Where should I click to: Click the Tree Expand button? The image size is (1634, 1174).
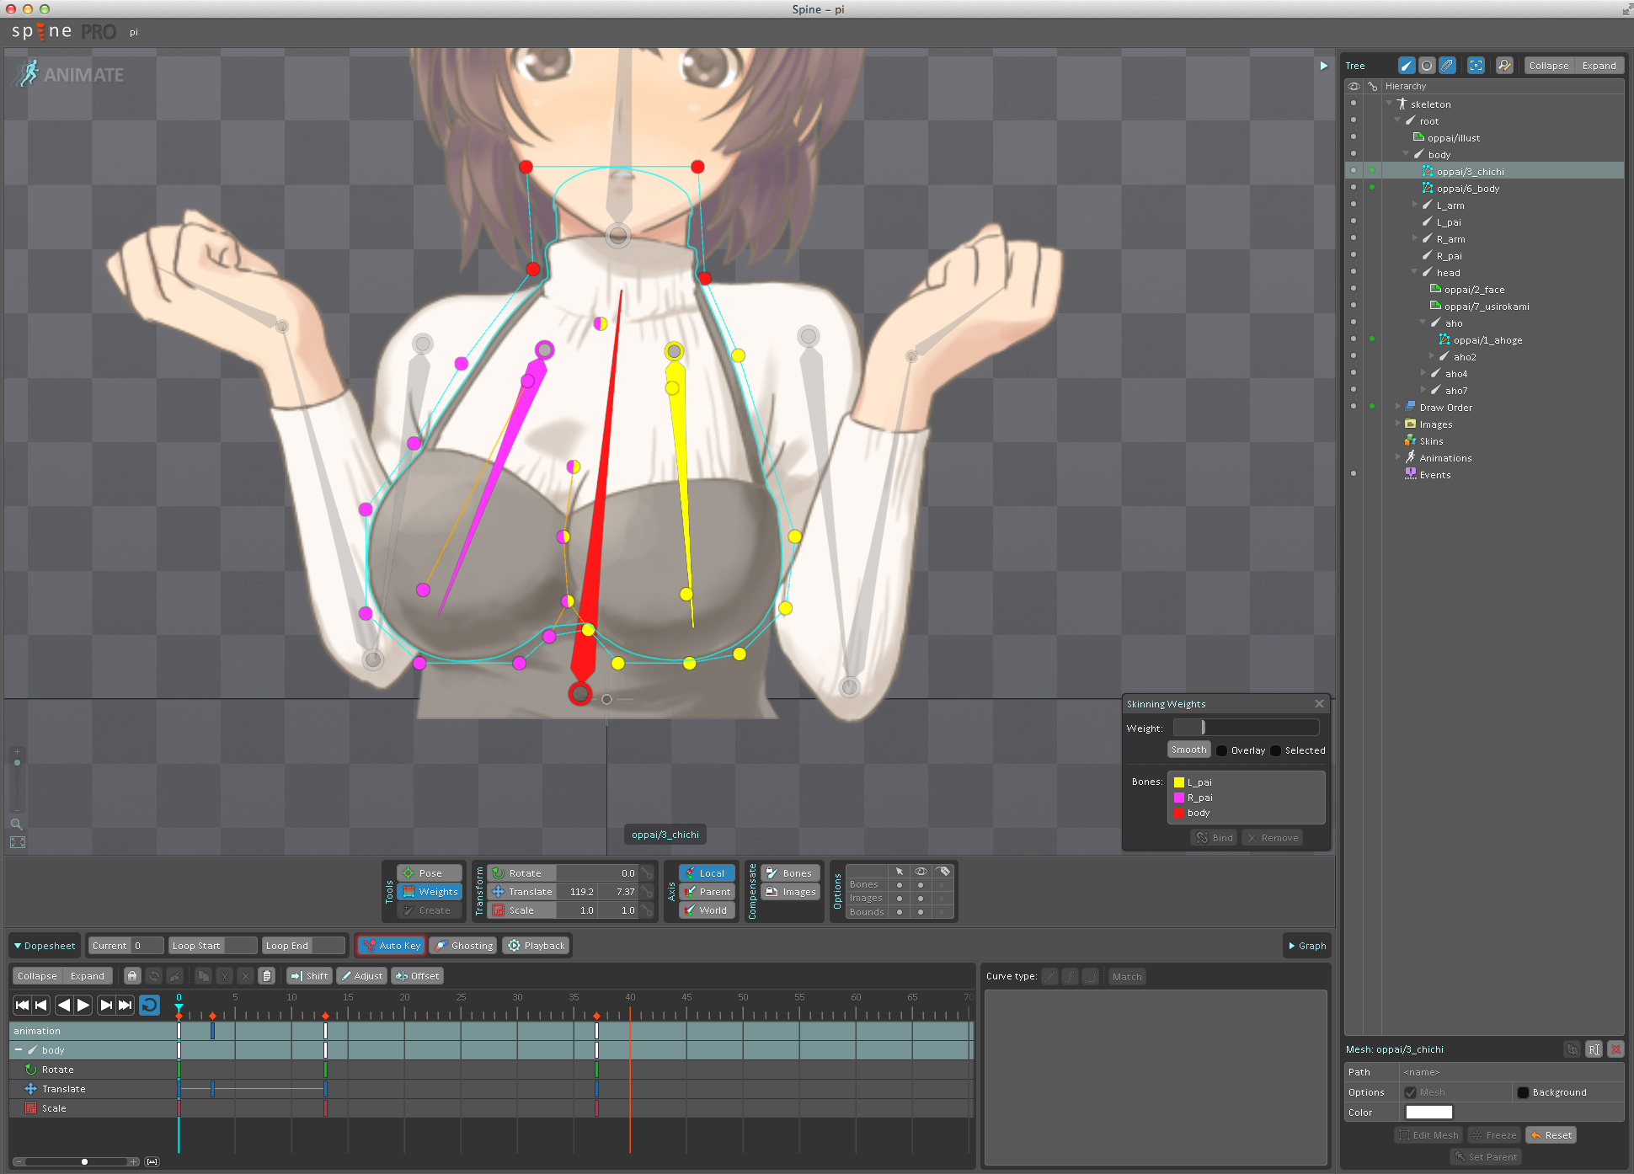point(1599,66)
